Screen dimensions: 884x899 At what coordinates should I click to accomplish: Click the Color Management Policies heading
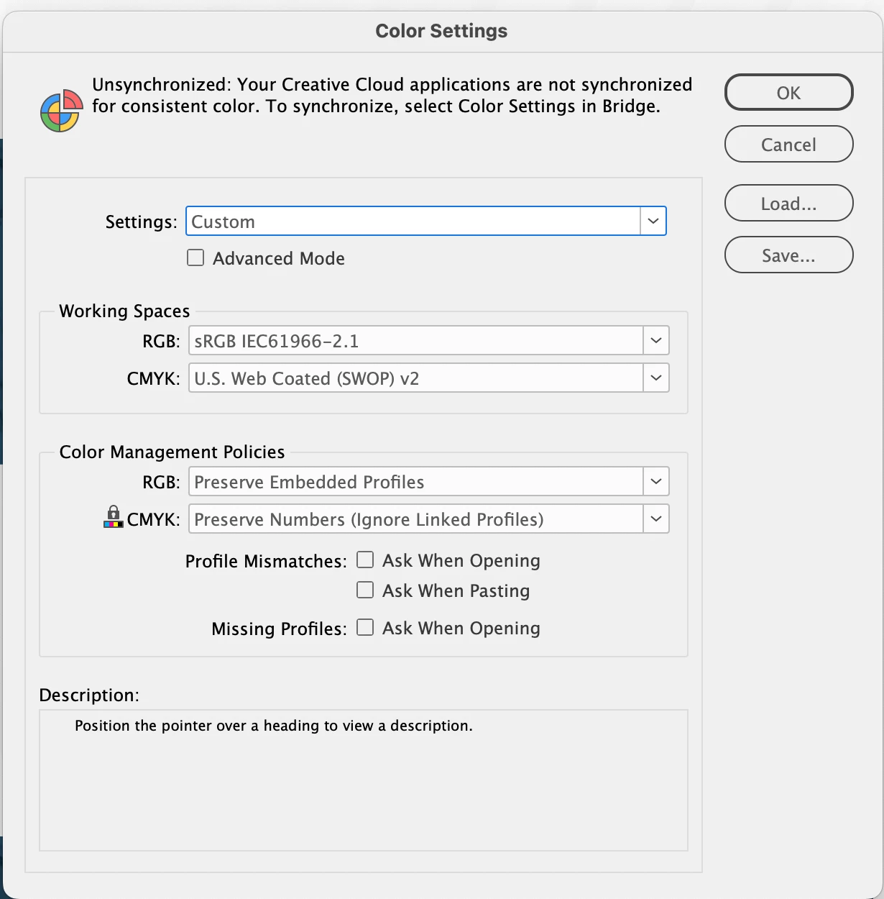coord(172,452)
